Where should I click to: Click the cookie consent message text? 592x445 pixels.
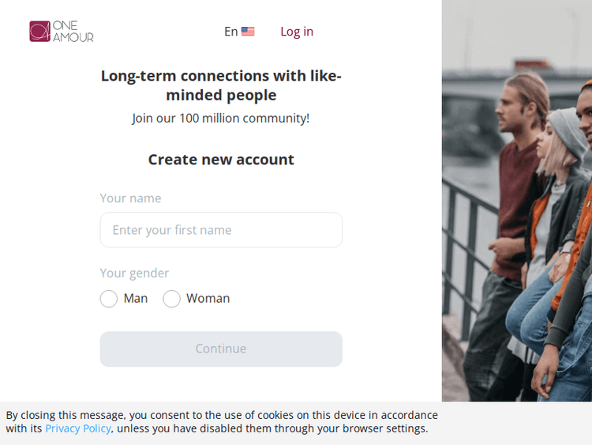pos(221,415)
